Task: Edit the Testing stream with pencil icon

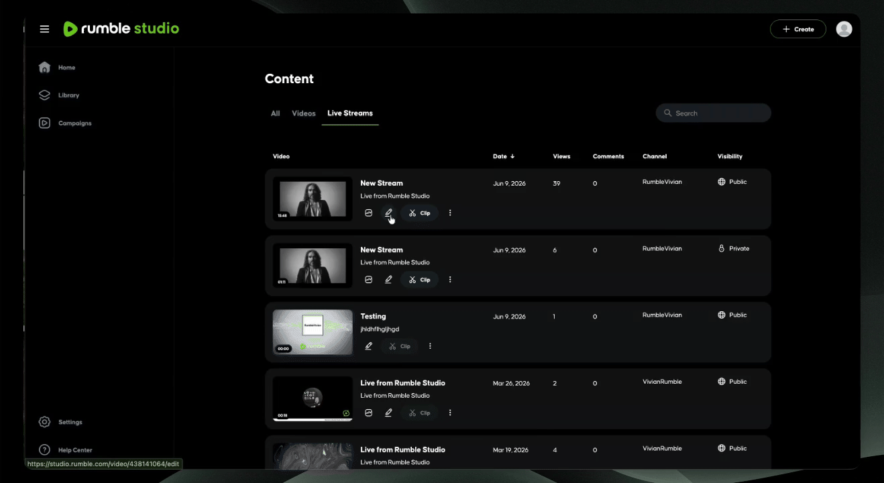Action: [x=368, y=346]
